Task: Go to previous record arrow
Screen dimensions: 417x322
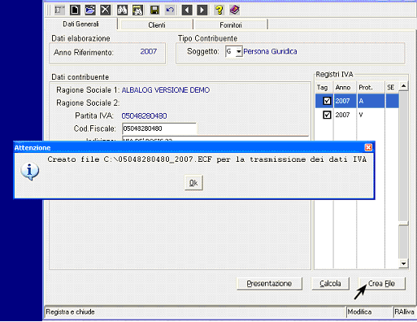Action: 187,10
